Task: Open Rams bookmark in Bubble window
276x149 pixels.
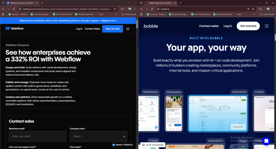Action: point(238,14)
